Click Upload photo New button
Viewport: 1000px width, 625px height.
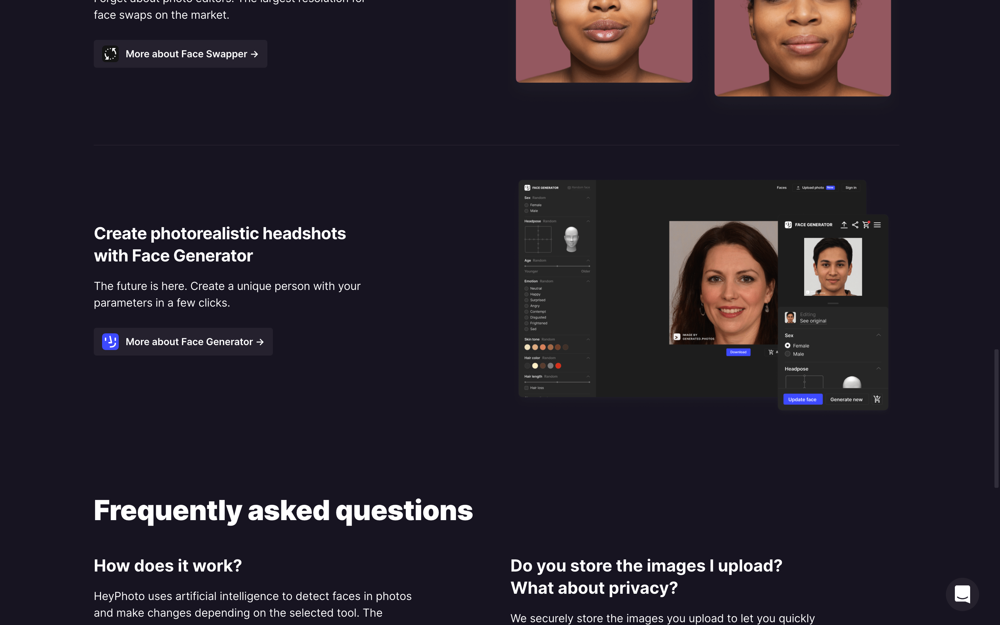point(816,187)
